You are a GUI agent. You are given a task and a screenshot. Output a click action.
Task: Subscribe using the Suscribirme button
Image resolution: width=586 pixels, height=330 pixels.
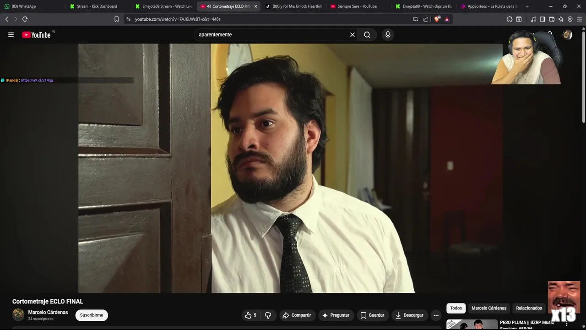pyautogui.click(x=92, y=315)
